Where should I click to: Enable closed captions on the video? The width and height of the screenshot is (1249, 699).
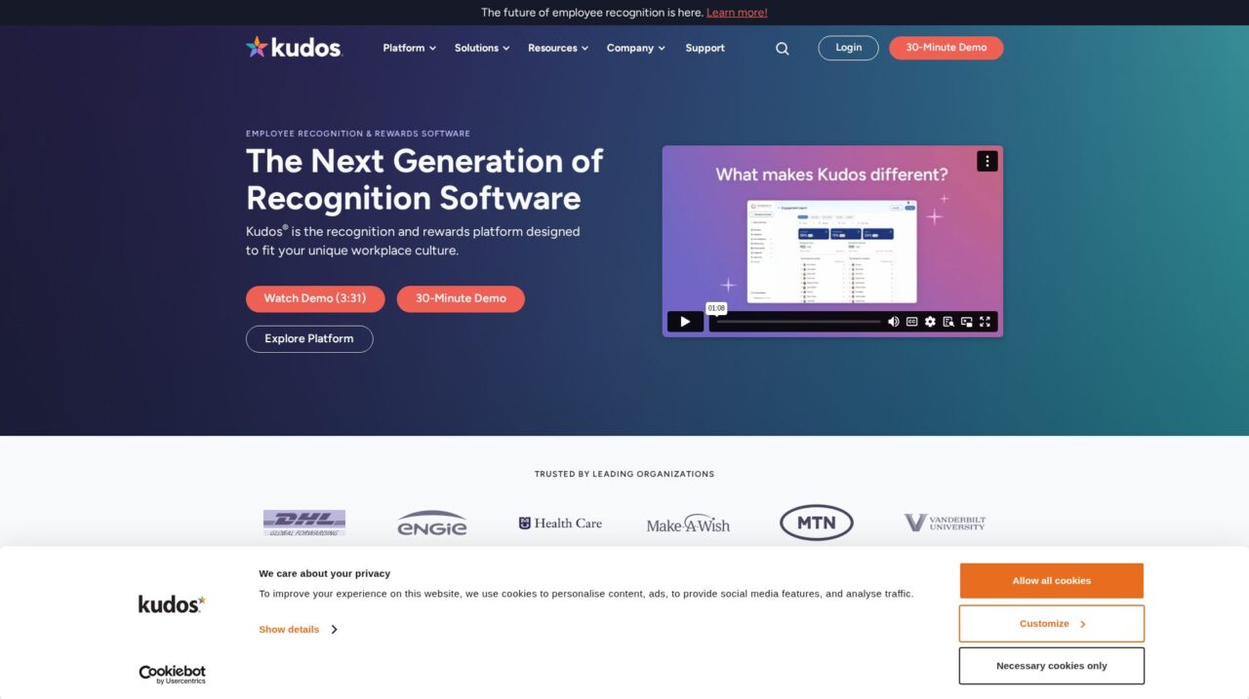pos(911,321)
